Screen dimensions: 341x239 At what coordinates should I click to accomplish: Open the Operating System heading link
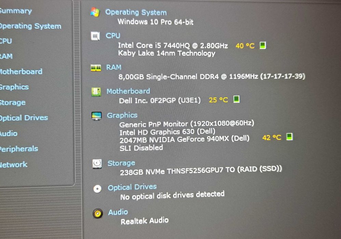(136, 12)
